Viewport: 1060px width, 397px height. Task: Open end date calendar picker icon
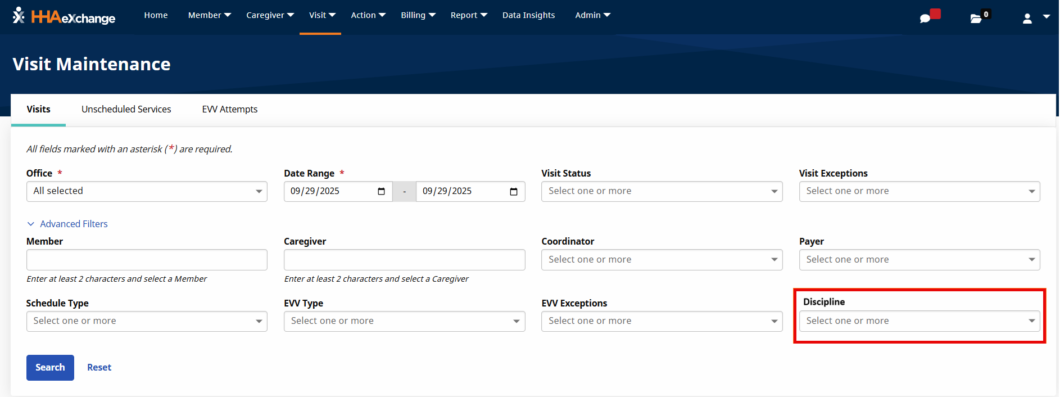pos(513,192)
